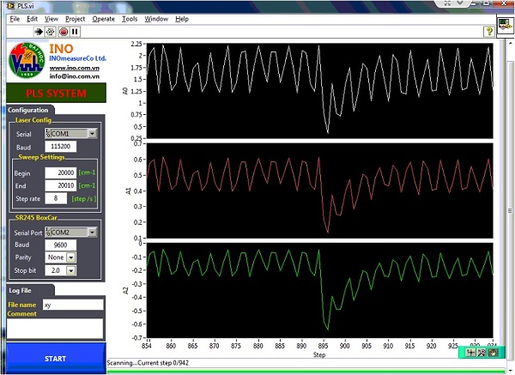Click the context help question mark icon
Image resolution: width=515 pixels, height=375 pixels.
point(489,31)
